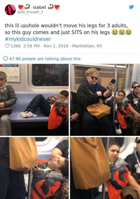This screenshot has height=199, width=140.
Task: Open bottom-right photo of boy frowning
Action: 105,168
